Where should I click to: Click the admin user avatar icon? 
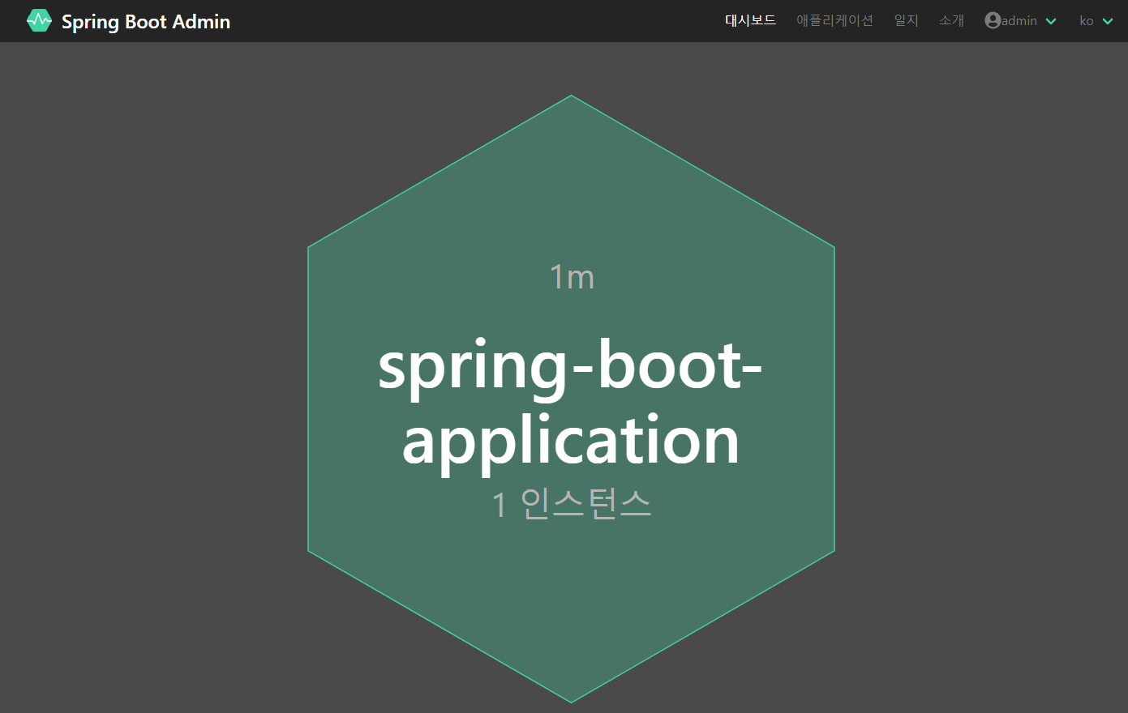coord(993,21)
